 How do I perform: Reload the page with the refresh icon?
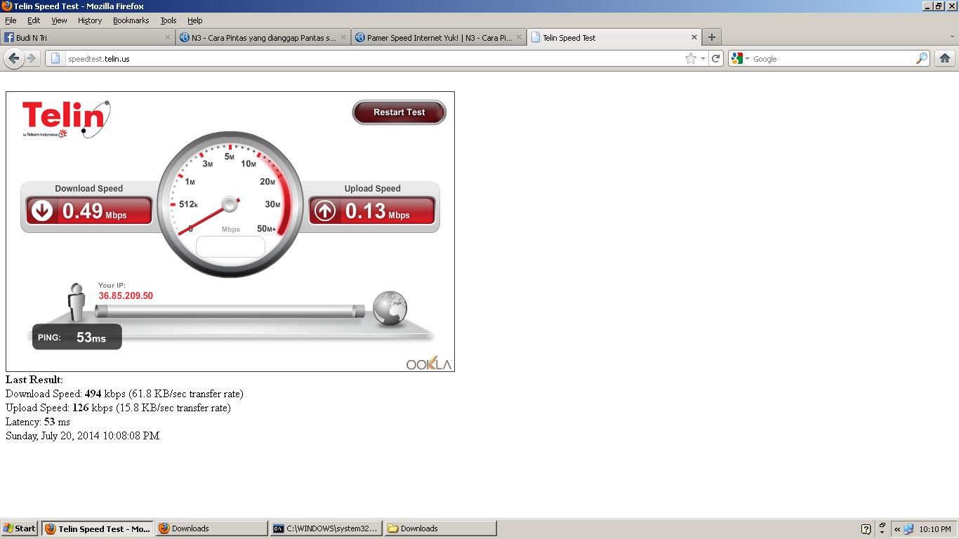point(716,59)
